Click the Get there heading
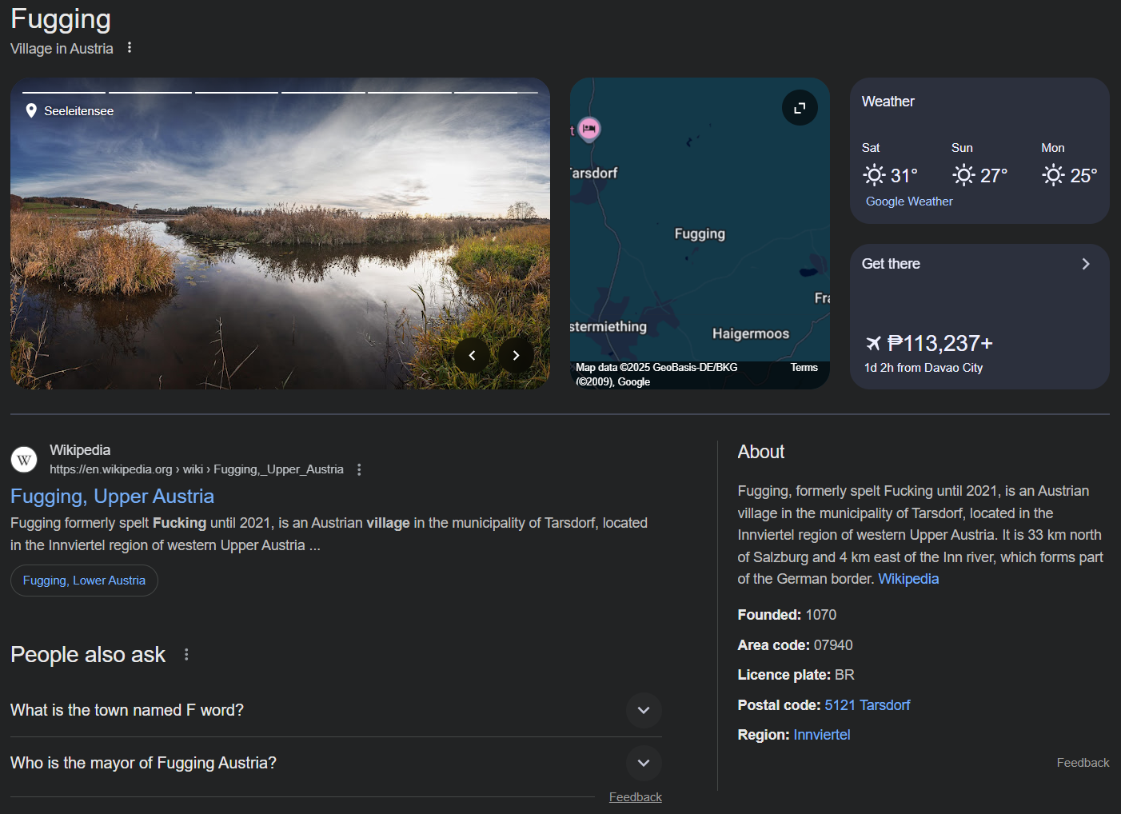The width and height of the screenshot is (1121, 814). (x=891, y=264)
